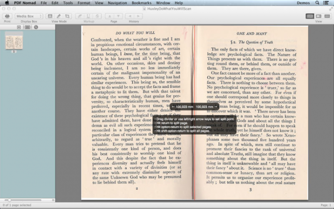334x209 pixels.
Task: Go to previous page using up arrow
Action: pyautogui.click(x=110, y=16)
